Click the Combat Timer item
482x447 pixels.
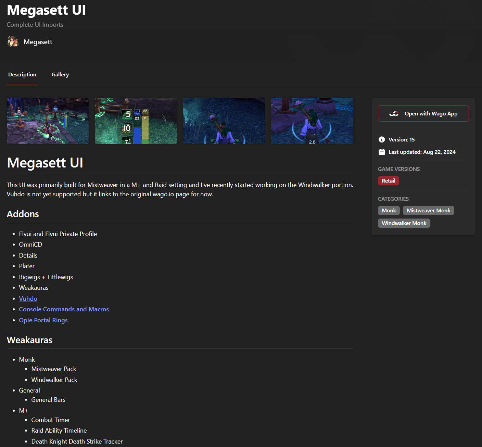point(51,420)
